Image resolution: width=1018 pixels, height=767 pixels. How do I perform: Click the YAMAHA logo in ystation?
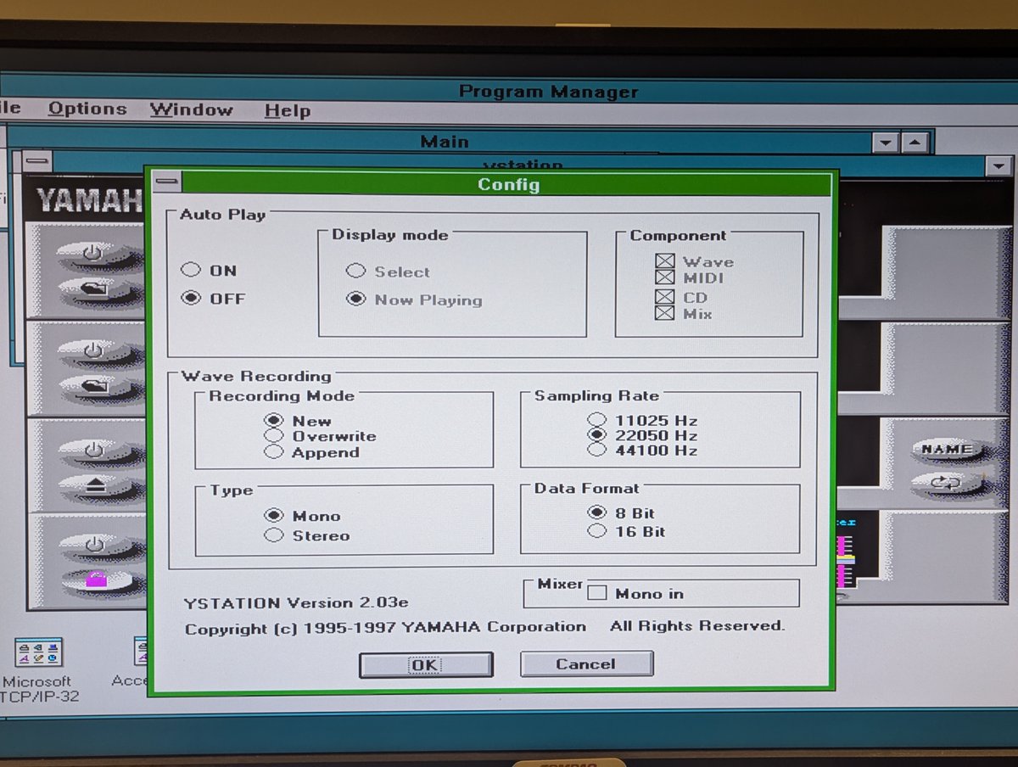[x=88, y=200]
